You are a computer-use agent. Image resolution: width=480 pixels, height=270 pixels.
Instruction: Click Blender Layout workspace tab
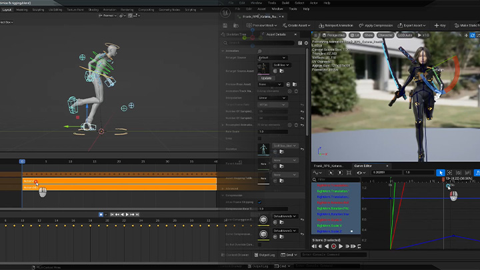coord(7,10)
